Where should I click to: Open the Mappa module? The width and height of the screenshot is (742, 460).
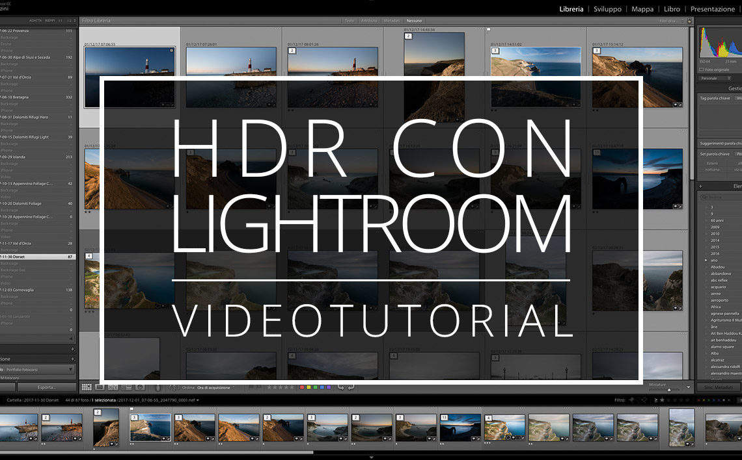pyautogui.click(x=642, y=9)
